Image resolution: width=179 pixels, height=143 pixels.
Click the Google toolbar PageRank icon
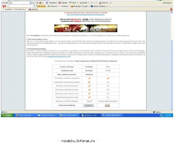pos(40,3)
